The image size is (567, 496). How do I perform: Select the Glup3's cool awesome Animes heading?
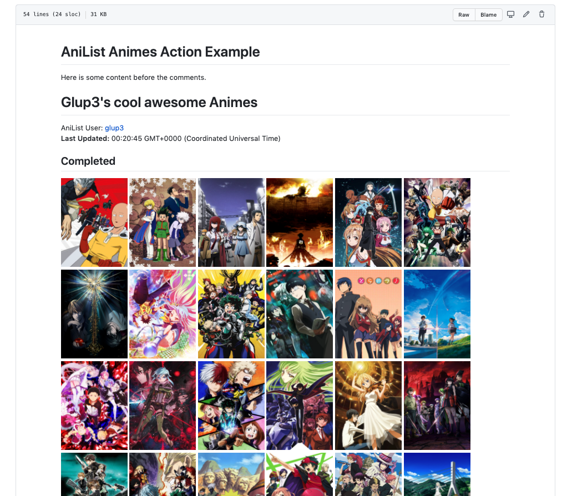tap(159, 103)
